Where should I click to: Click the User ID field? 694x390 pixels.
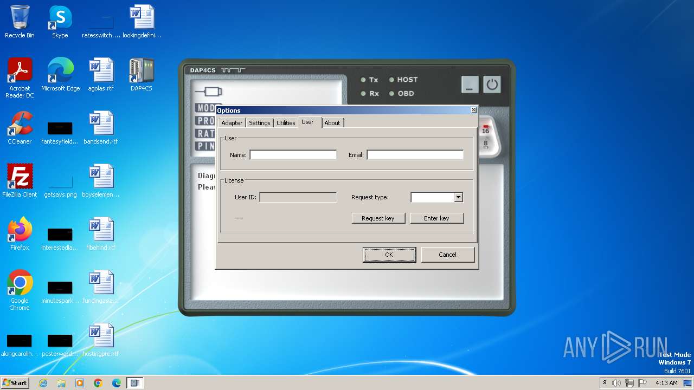pyautogui.click(x=298, y=197)
